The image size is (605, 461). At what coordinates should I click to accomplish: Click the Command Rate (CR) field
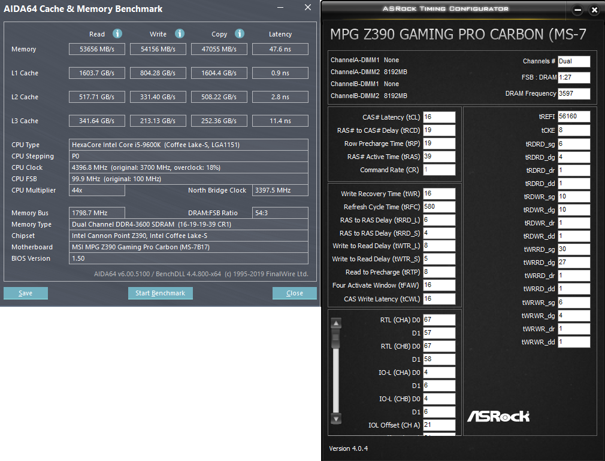click(x=439, y=169)
